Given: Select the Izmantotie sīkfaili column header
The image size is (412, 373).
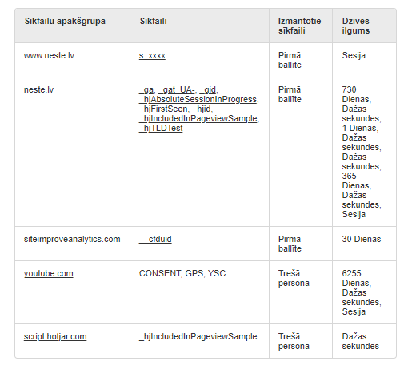Looking at the screenshot, I should coord(301,26).
